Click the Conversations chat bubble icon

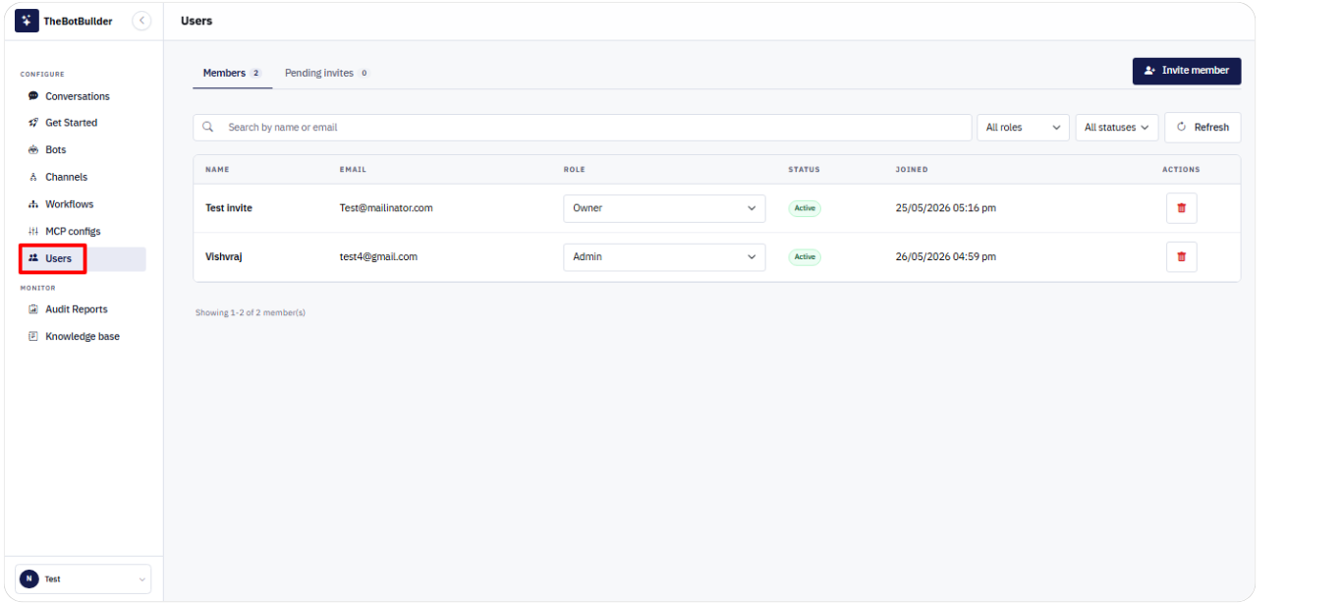[x=33, y=96]
